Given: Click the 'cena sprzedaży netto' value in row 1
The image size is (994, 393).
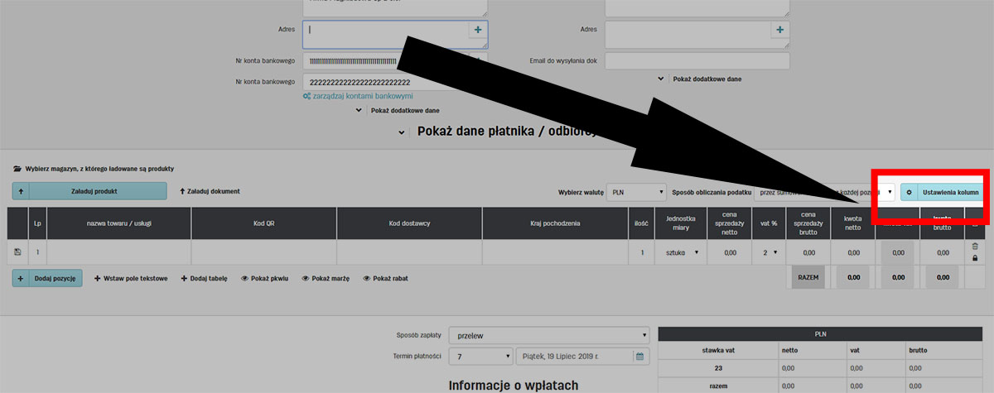Looking at the screenshot, I should [x=730, y=252].
